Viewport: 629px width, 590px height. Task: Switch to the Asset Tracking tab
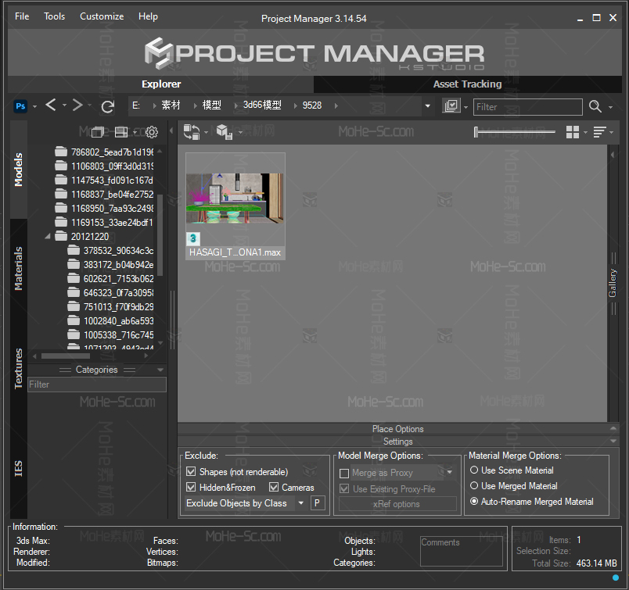(467, 84)
